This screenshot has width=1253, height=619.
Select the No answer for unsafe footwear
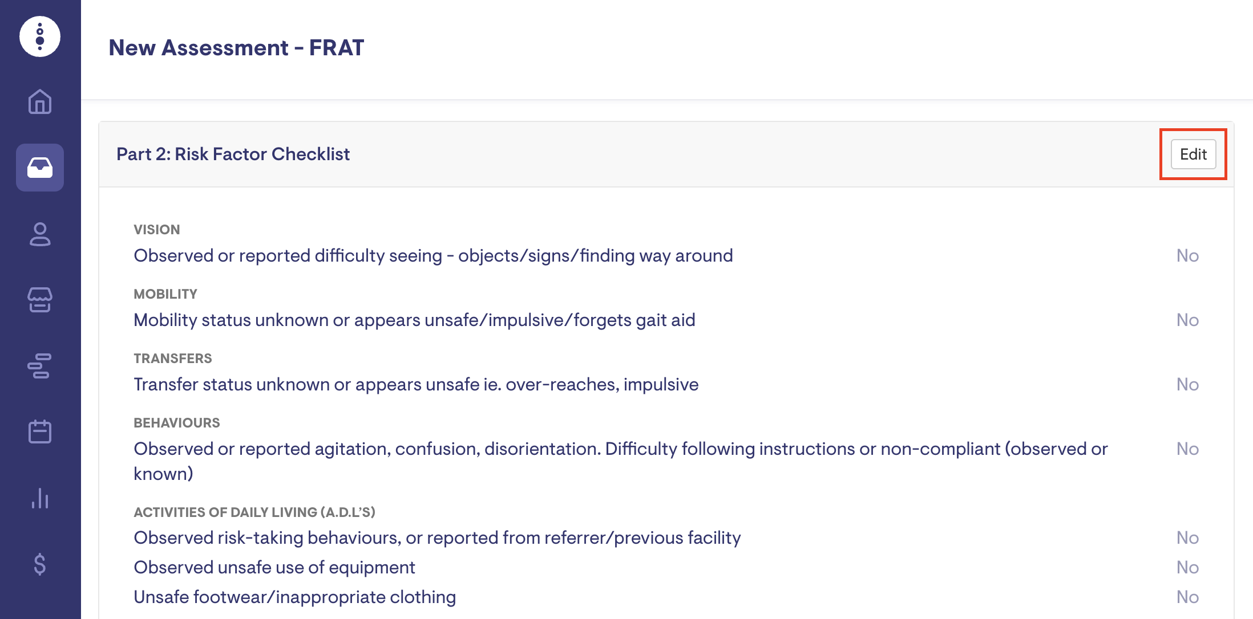click(x=1187, y=597)
